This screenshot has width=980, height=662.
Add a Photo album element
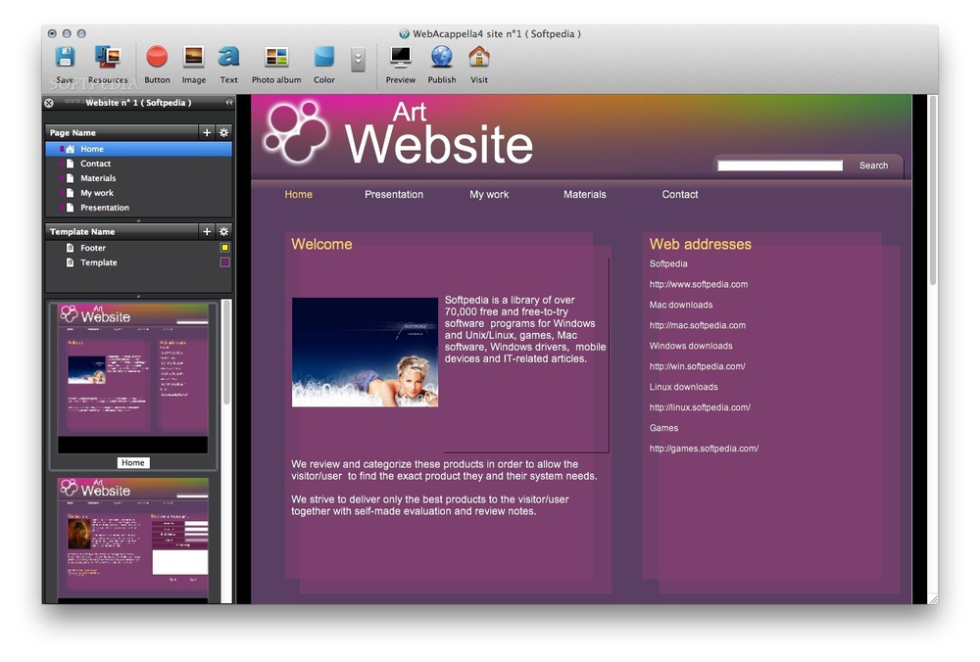276,58
